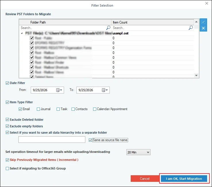212x187 pixels.
Task: Click the Folder Path search magnifier icon
Action: click(x=108, y=28)
